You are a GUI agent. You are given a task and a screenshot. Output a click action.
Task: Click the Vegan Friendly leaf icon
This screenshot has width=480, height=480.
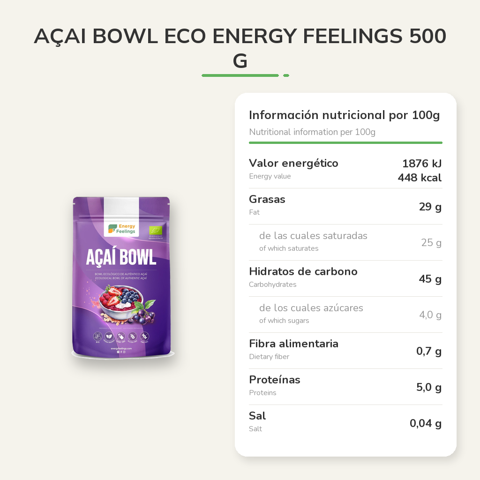click(109, 336)
